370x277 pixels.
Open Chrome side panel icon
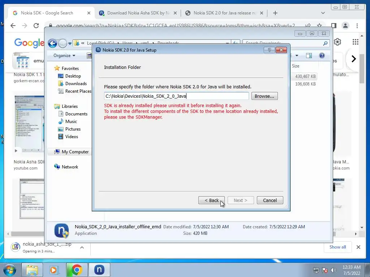click(x=334, y=26)
